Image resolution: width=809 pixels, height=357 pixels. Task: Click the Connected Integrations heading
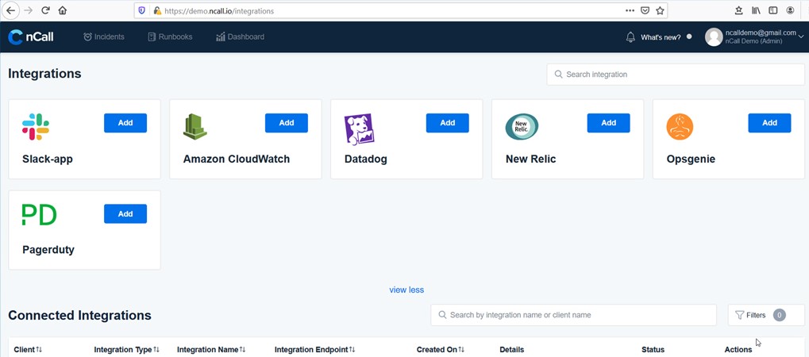click(x=79, y=315)
